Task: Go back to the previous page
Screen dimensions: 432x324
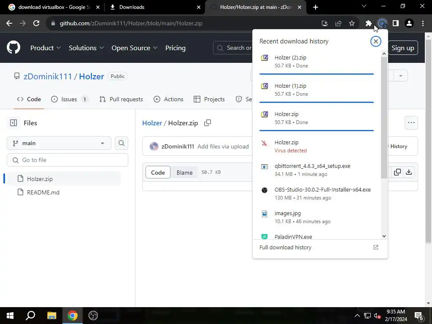Action: [9, 24]
